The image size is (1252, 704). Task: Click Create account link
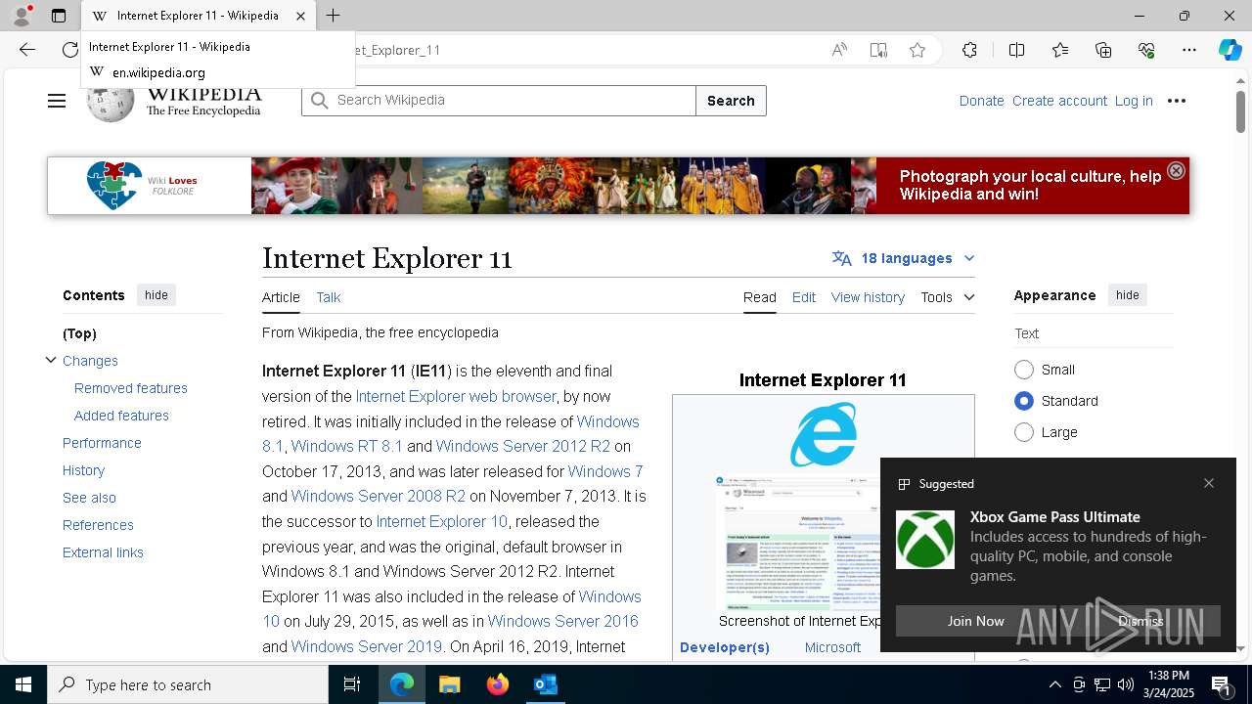coord(1059,101)
